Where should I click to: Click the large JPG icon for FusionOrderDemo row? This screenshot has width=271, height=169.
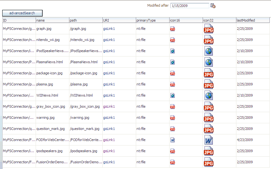pyautogui.click(x=209, y=162)
